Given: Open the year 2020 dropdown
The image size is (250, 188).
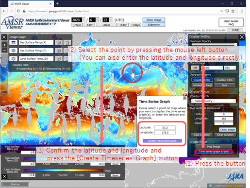Looking at the screenshot, I should (78, 20).
